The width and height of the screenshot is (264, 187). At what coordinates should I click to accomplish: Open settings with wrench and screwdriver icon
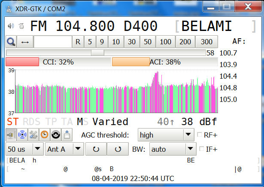click(x=33, y=135)
